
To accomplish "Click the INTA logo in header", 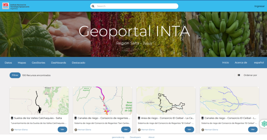I will pos(16,6).
